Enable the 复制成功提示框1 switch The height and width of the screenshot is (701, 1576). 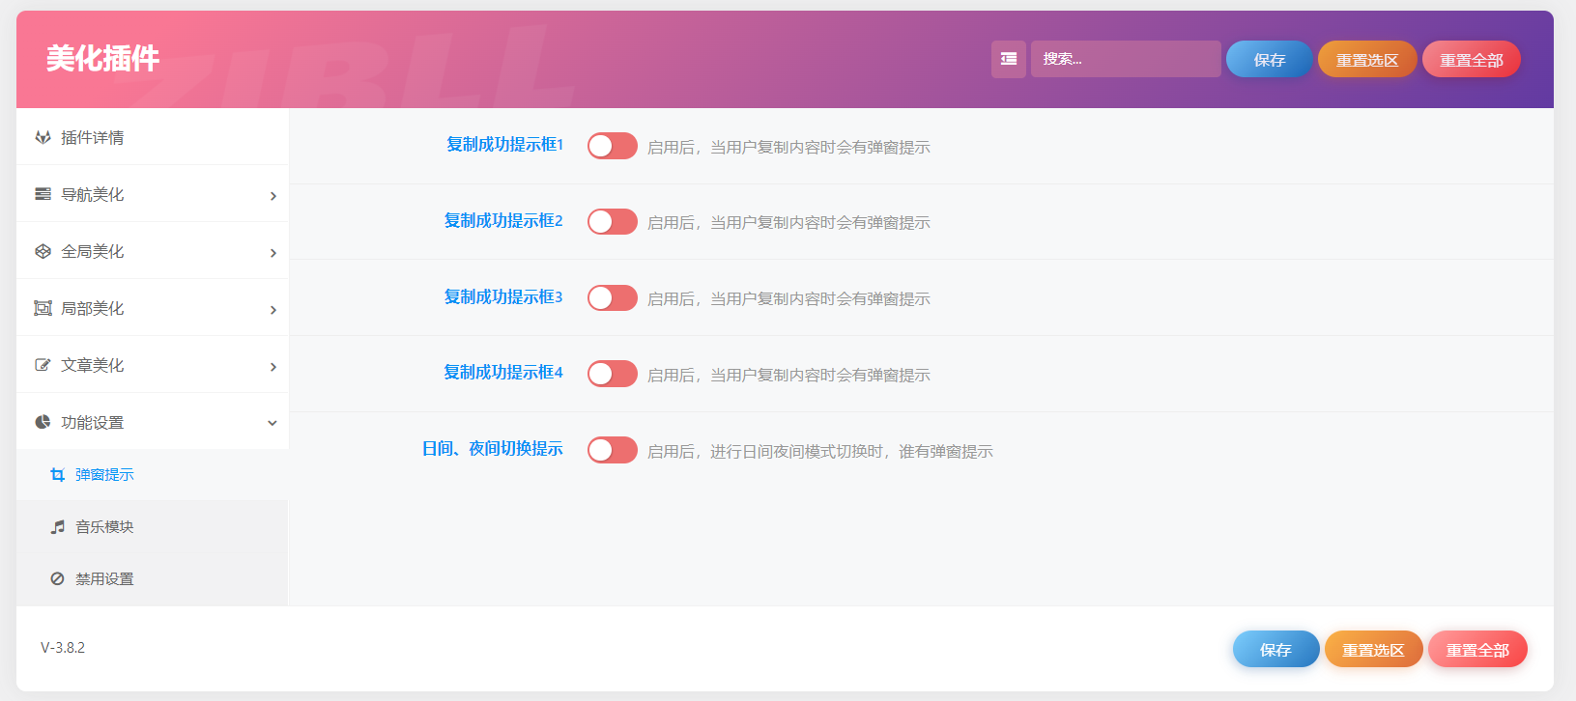click(x=613, y=146)
